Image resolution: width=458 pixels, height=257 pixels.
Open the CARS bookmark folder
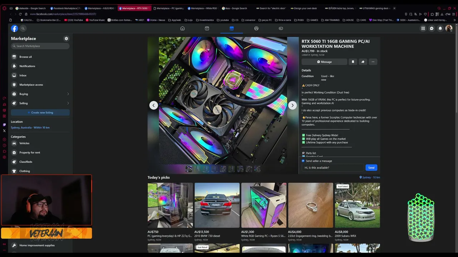(361, 20)
